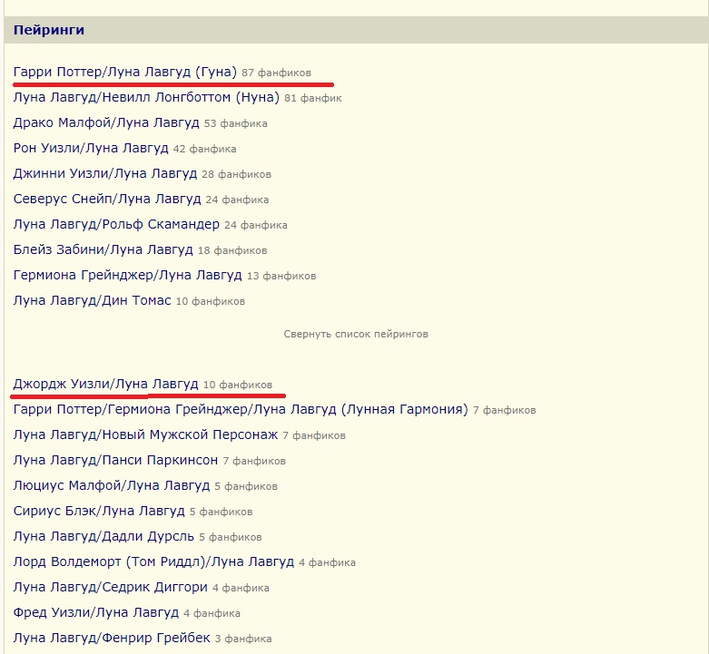The image size is (709, 654).
Task: Open the Люциус Малфой/Луна Лавгуд pairing
Action: tap(112, 485)
